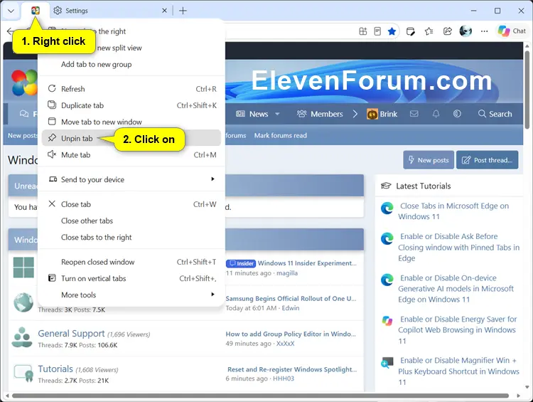Viewport: 533px width, 402px height.
Task: Open Windows 11 Insider Experiment thread
Action: pos(307,263)
